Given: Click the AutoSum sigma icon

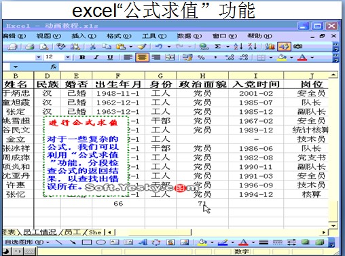Looking at the screenshot, I should (x=217, y=47).
